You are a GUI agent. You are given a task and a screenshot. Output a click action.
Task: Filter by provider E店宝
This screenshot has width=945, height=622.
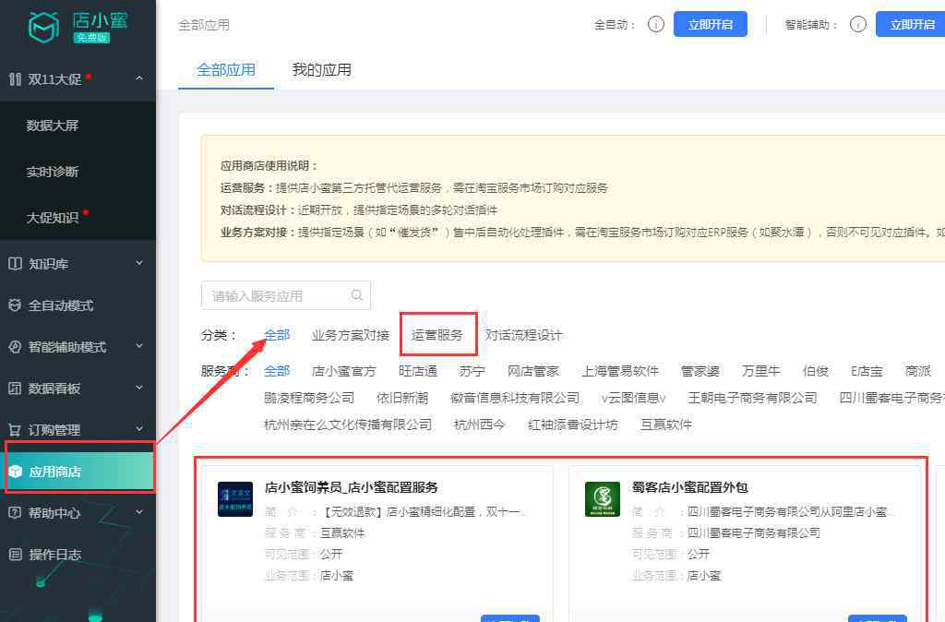coord(867,371)
